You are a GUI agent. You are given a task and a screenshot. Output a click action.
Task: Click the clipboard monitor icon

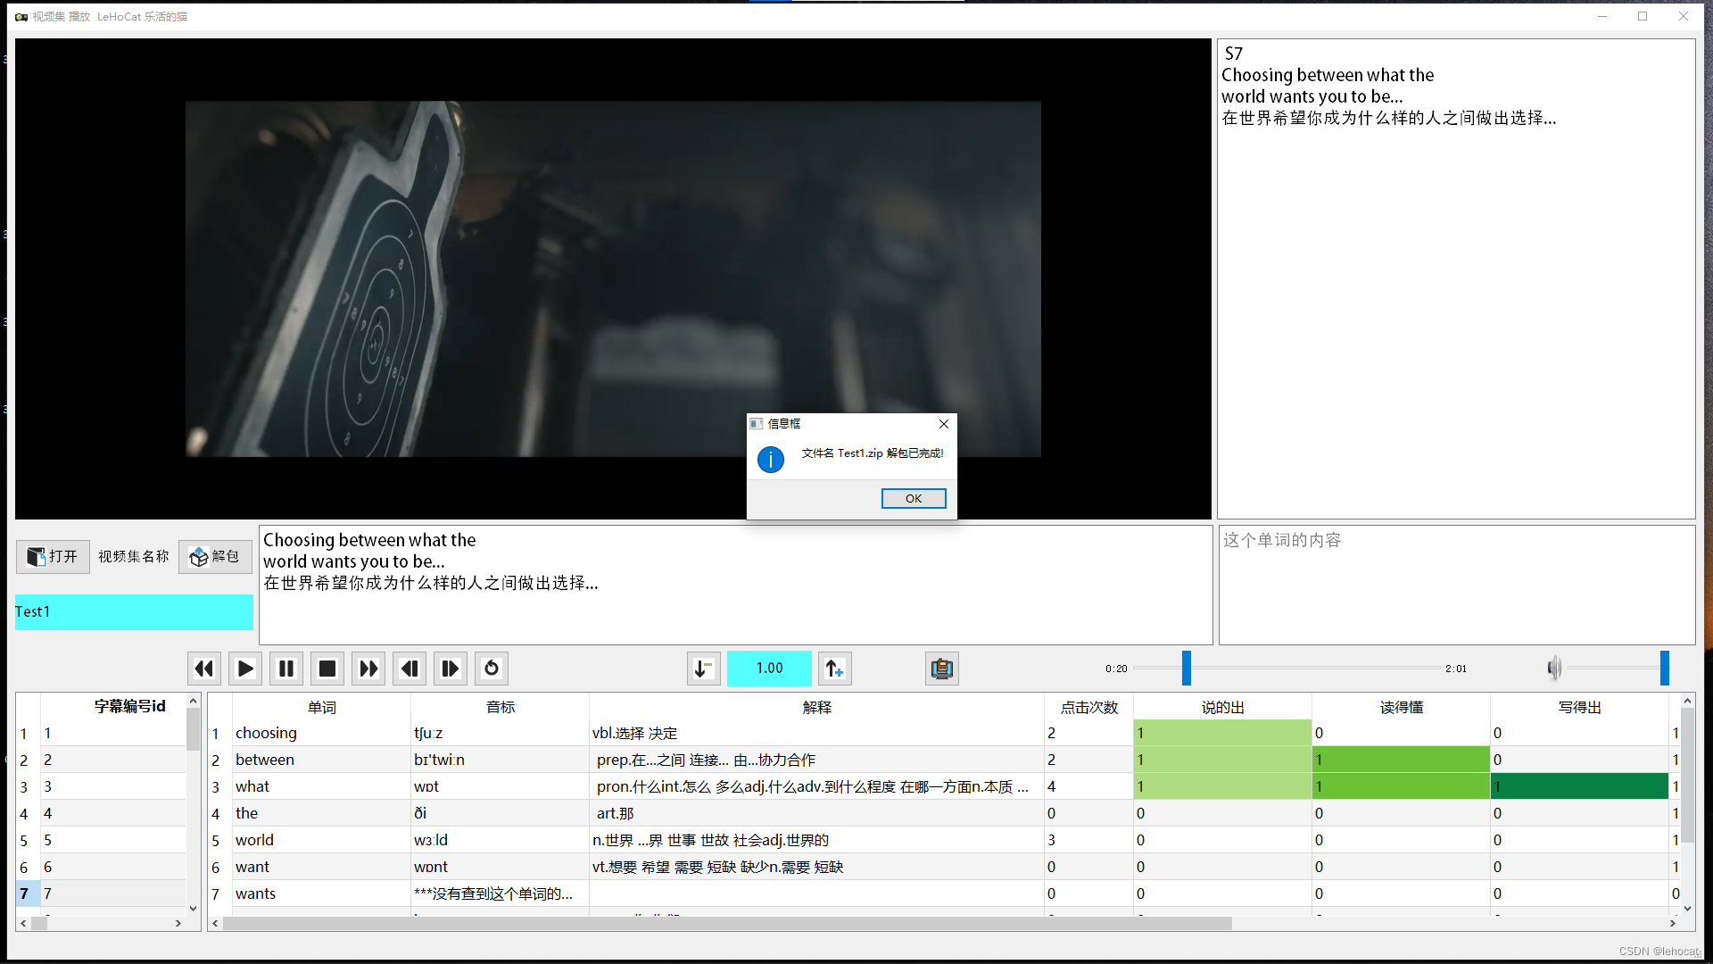pos(941,669)
